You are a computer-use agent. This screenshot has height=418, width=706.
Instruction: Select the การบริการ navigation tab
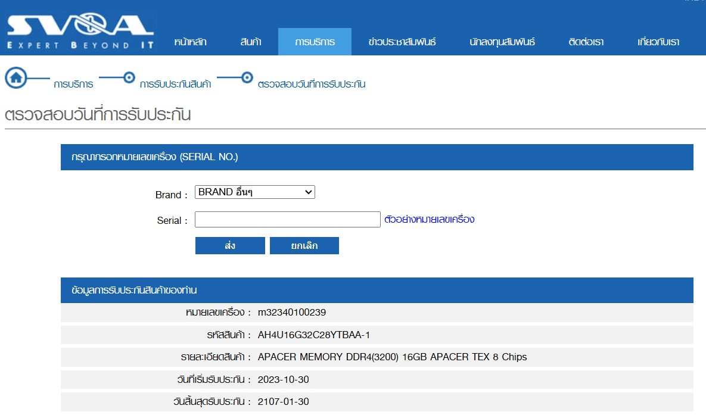[315, 42]
